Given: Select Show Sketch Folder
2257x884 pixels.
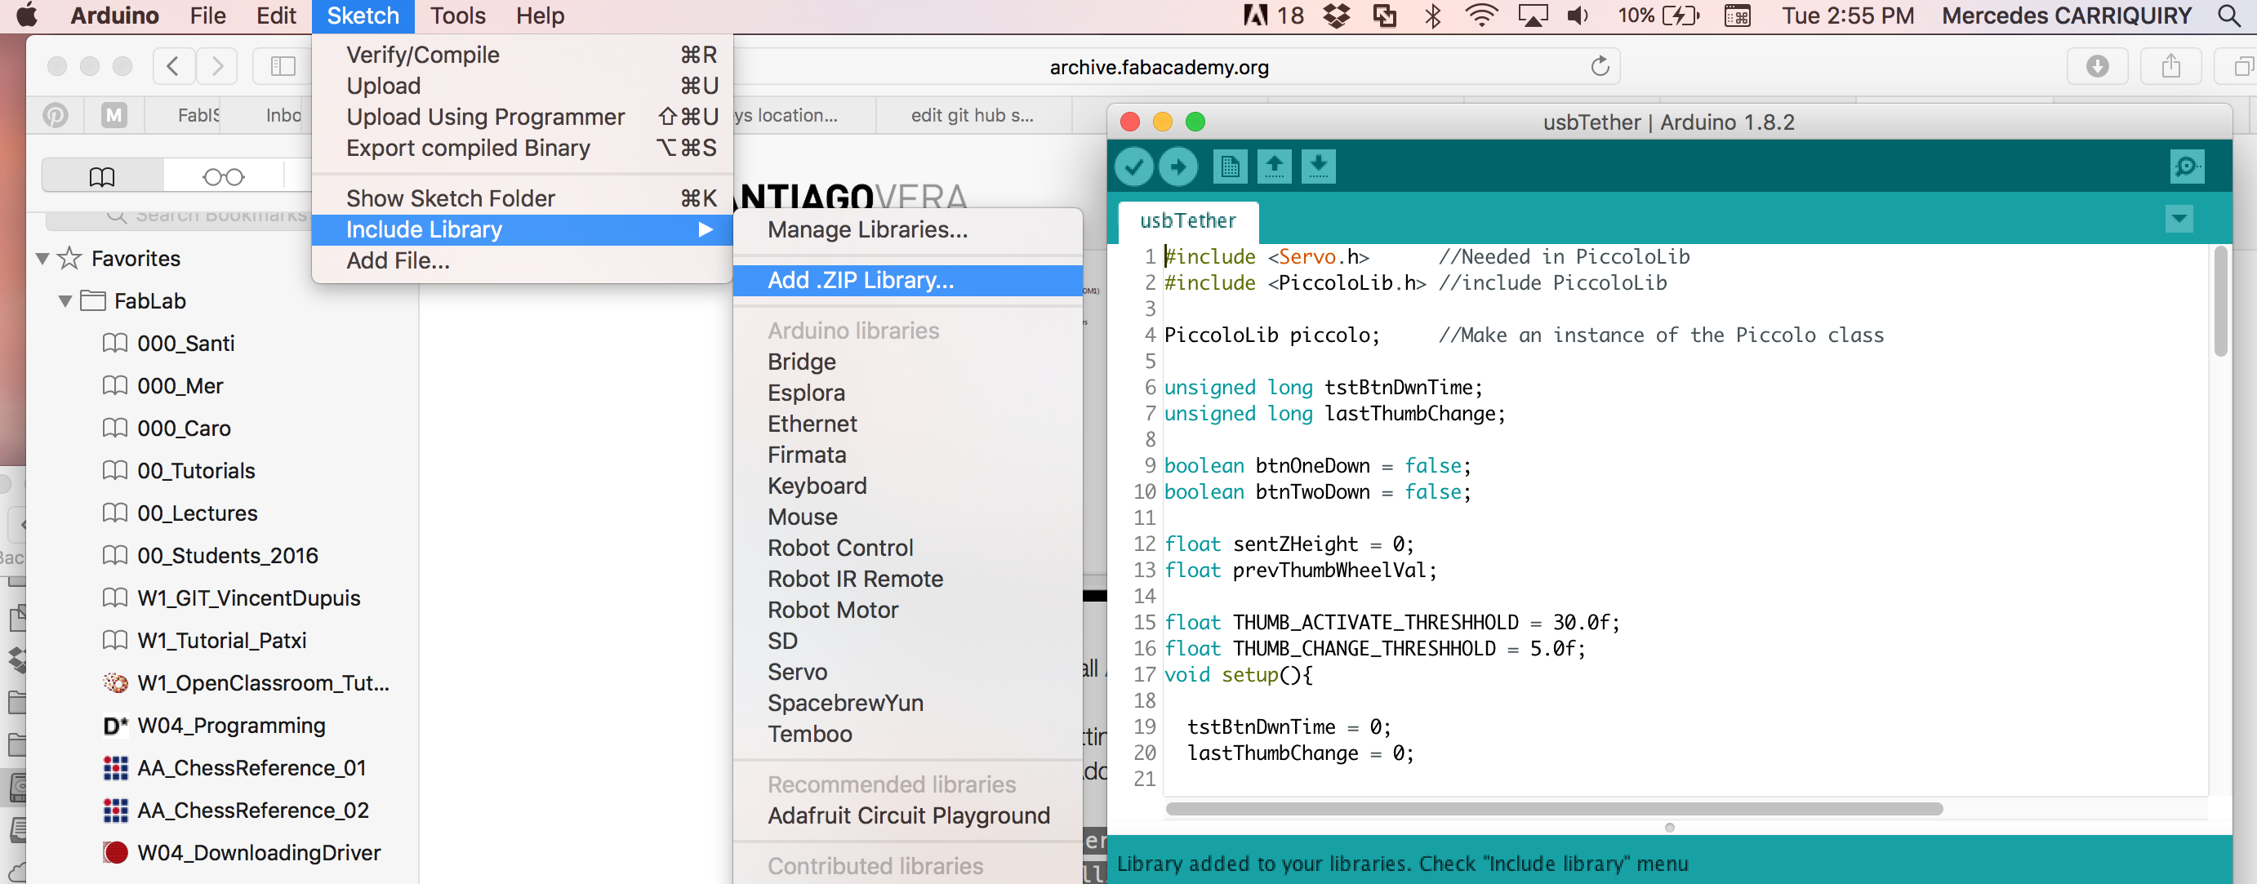Looking at the screenshot, I should (x=522, y=198).
